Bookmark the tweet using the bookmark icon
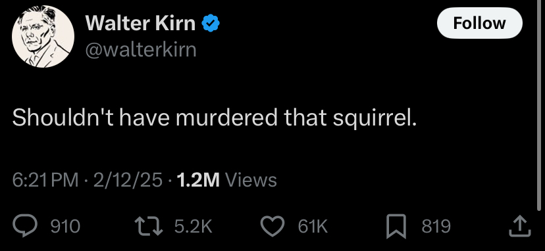545x251 pixels. [396, 226]
